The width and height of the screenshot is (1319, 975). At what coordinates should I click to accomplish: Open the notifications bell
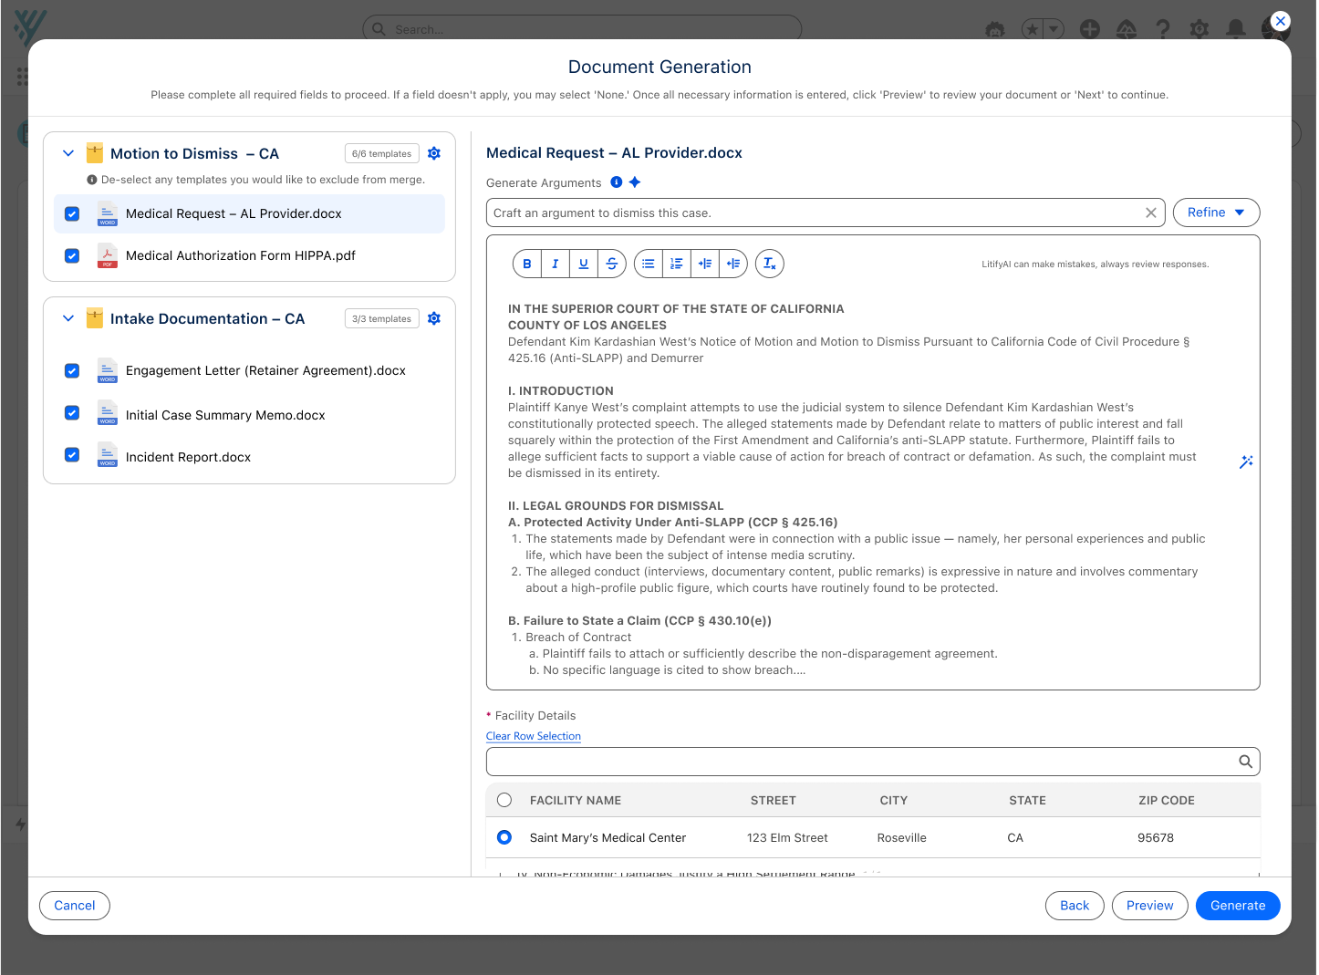point(1236,29)
